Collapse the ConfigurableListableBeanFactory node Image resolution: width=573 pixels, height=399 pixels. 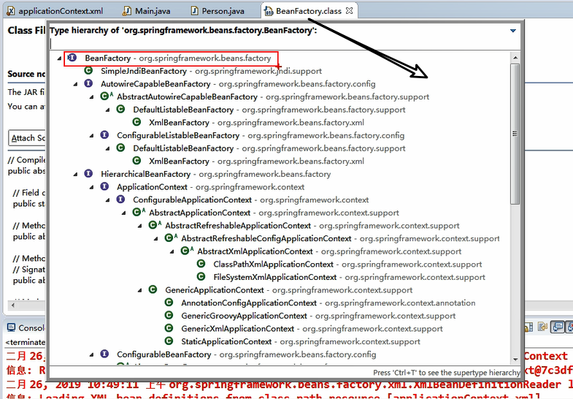pos(91,136)
